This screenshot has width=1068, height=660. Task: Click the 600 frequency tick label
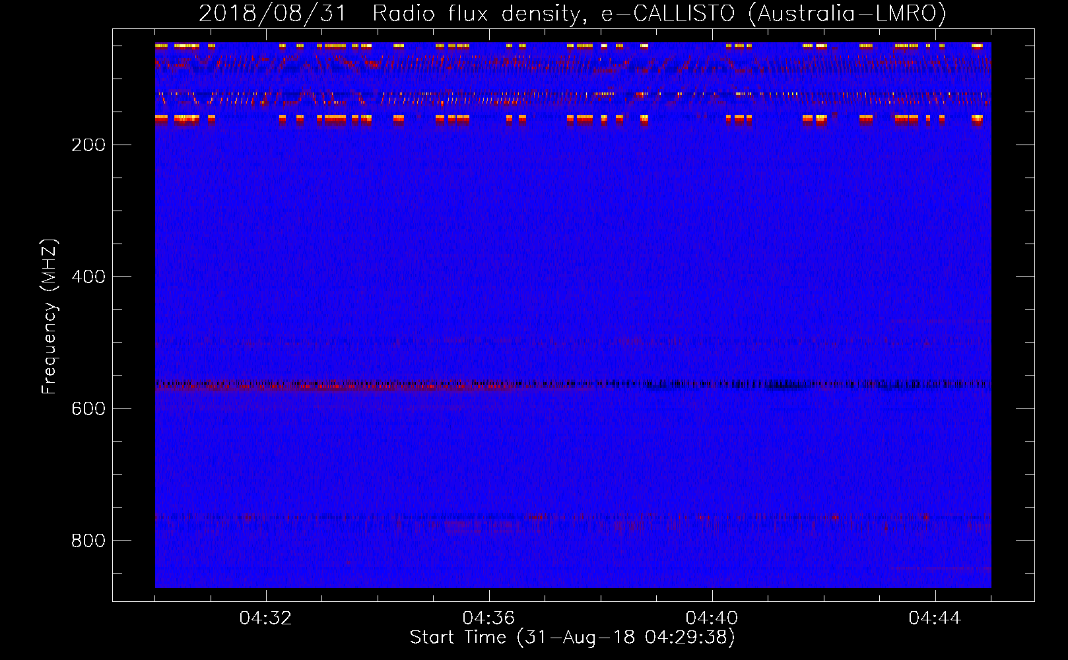pos(88,409)
